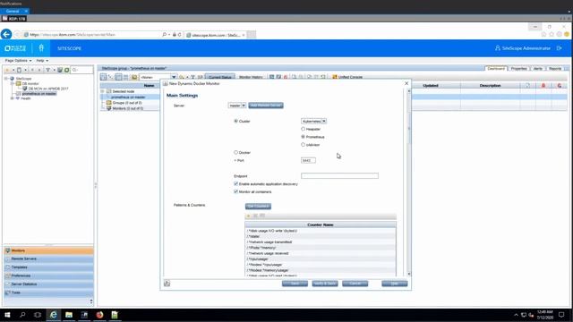
Task: Switch to the Properties tab
Action: [518, 68]
